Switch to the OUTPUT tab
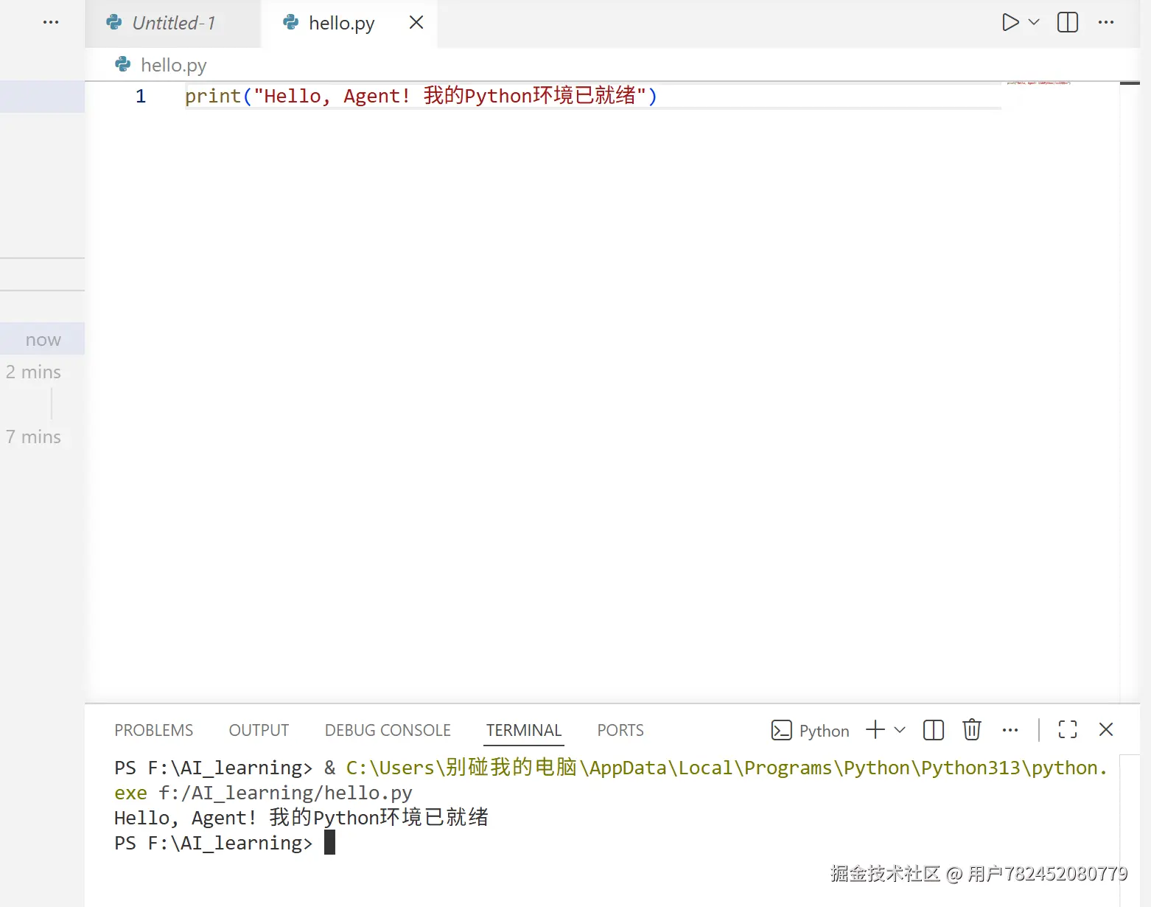This screenshot has width=1151, height=907. pyautogui.click(x=258, y=730)
